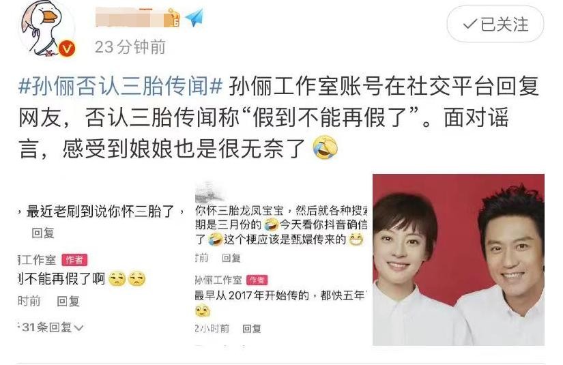Open the goose avatar profile picture

(x=46, y=29)
